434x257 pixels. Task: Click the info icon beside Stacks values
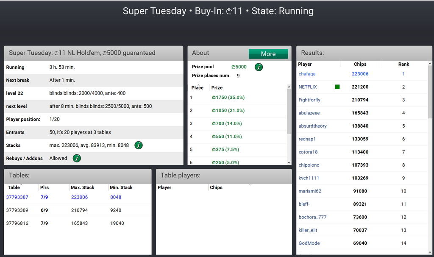[x=139, y=145]
